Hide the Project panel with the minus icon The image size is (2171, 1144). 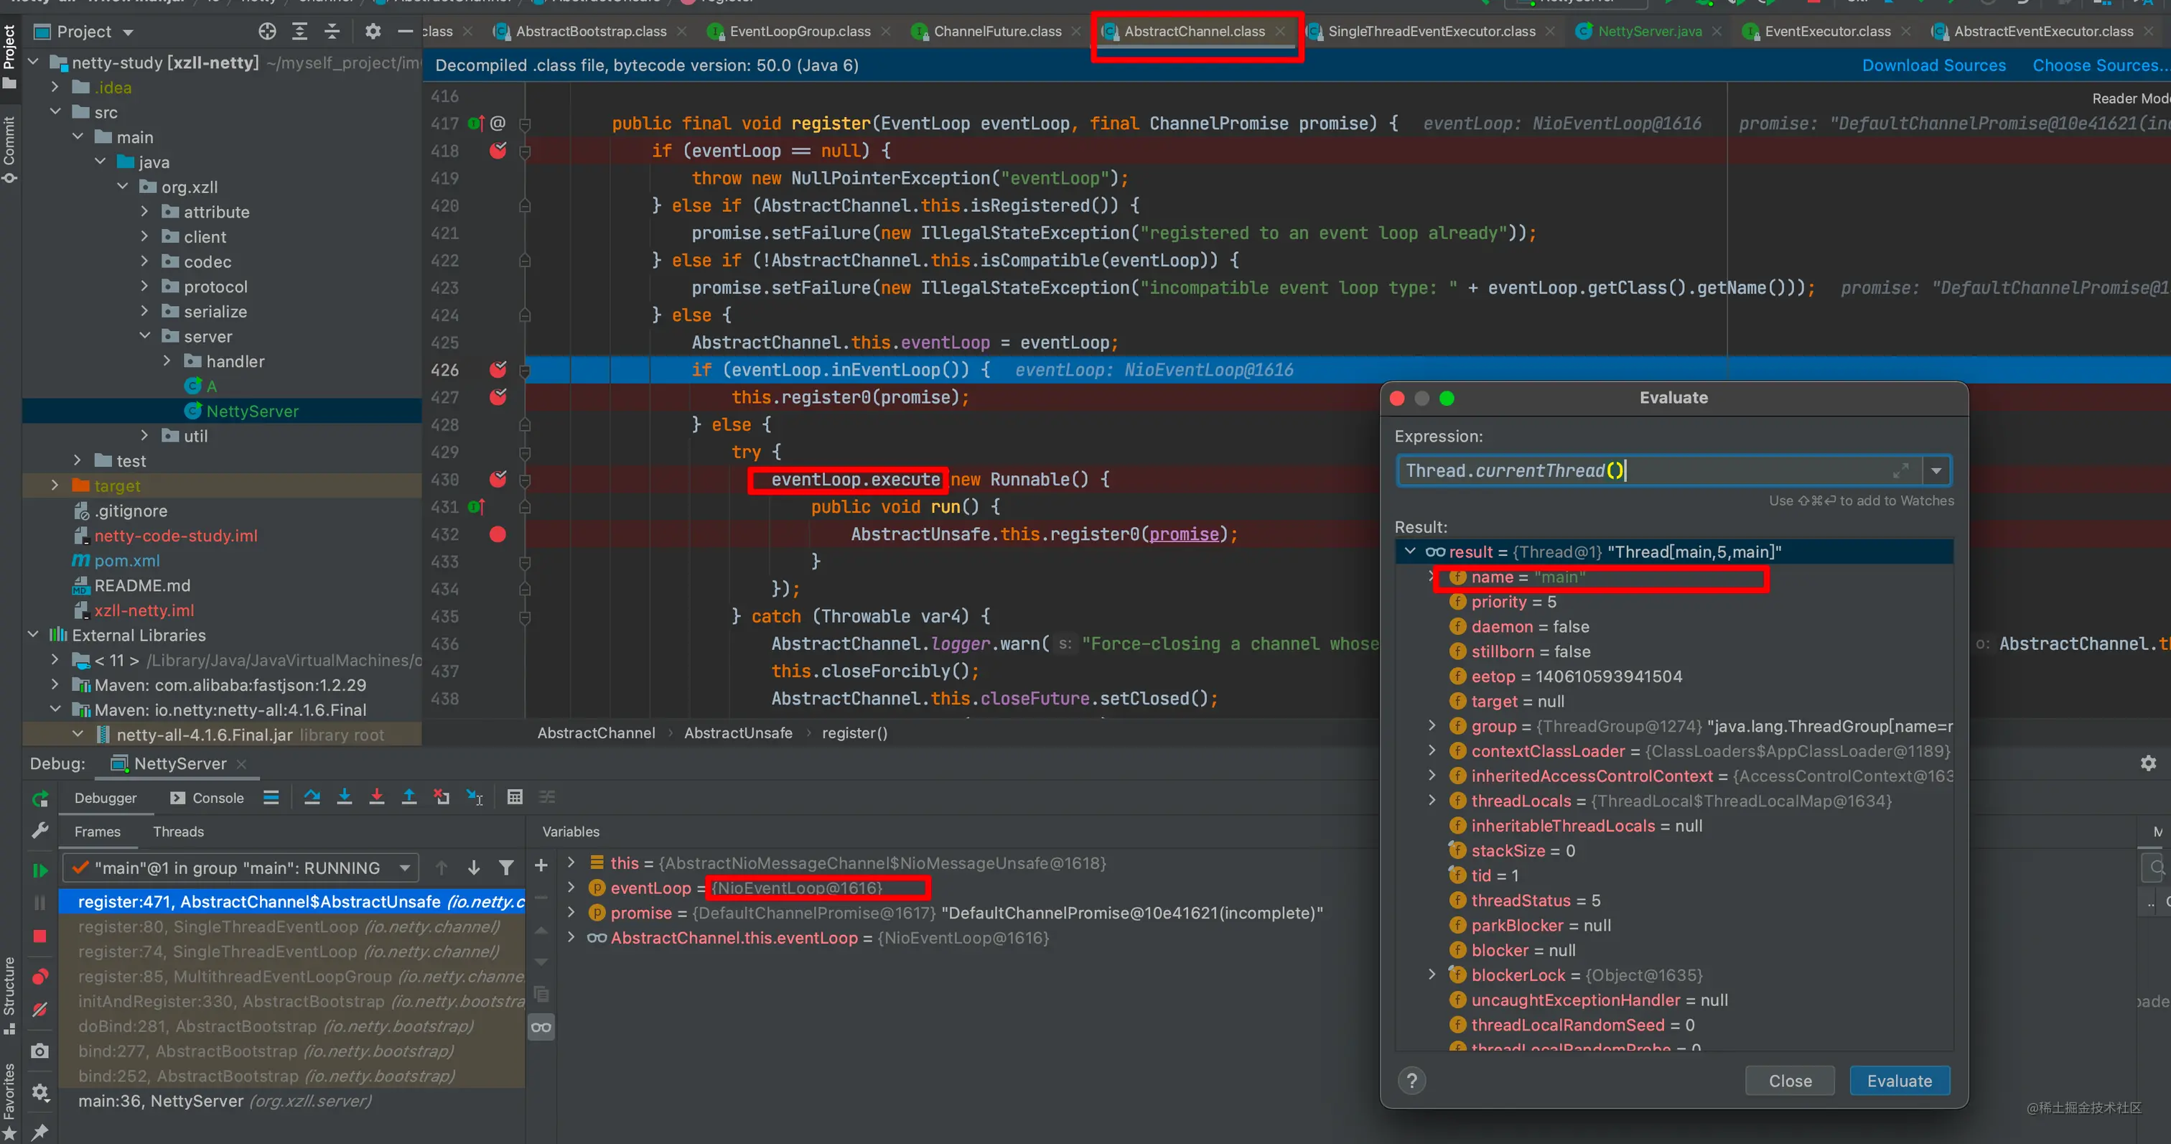(404, 31)
